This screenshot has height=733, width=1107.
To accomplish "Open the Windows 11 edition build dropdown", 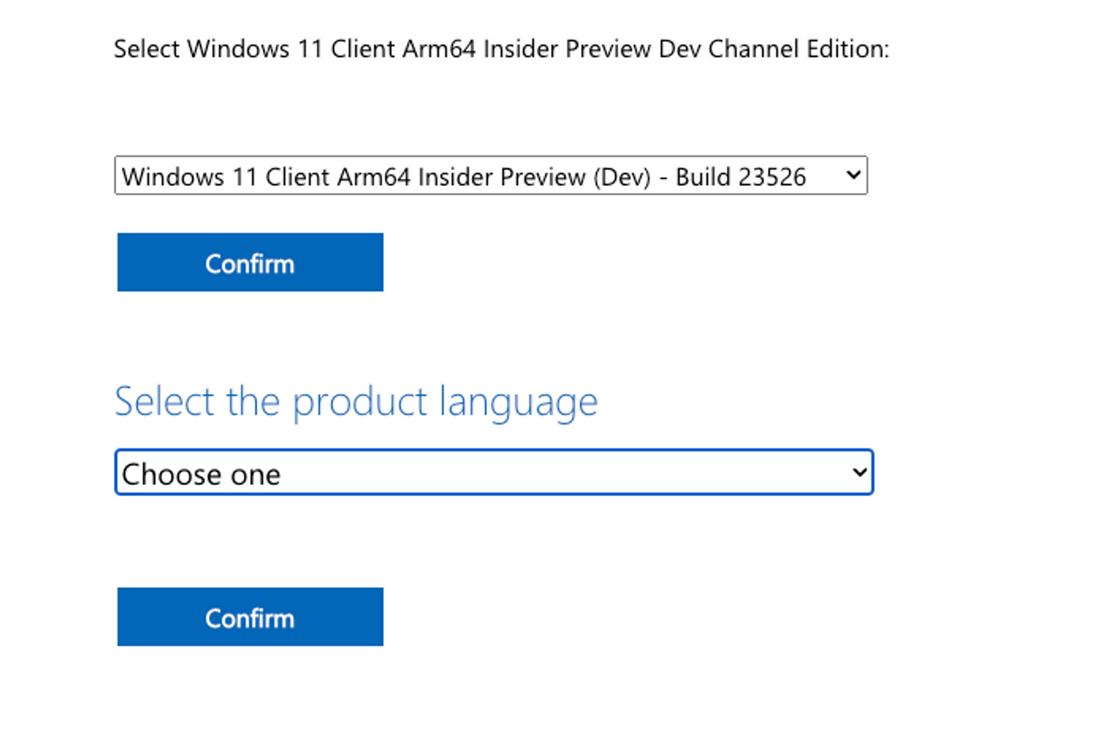I will 490,175.
